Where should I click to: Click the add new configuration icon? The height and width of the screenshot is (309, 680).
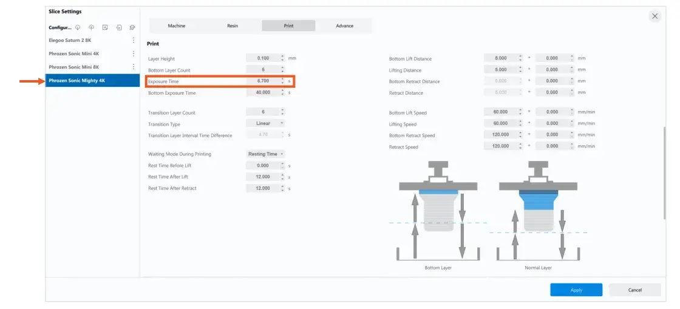105,27
